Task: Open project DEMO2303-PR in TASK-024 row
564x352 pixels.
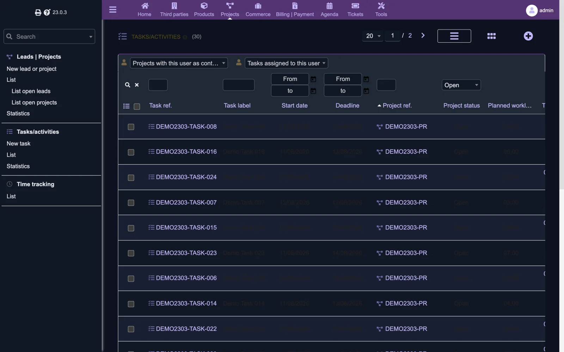Action: pyautogui.click(x=406, y=177)
